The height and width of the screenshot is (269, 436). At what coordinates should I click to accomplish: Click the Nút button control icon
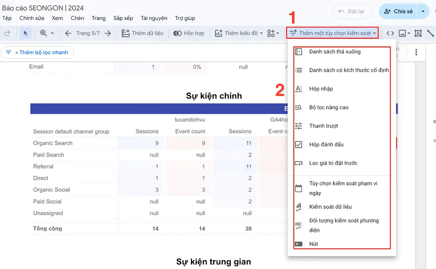298,244
